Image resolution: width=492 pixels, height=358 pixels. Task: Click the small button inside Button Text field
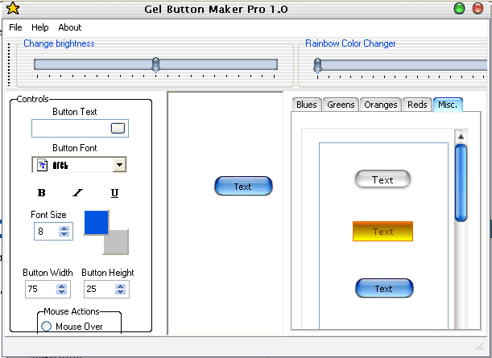[118, 128]
